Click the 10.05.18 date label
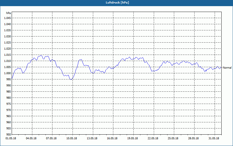 72,138
